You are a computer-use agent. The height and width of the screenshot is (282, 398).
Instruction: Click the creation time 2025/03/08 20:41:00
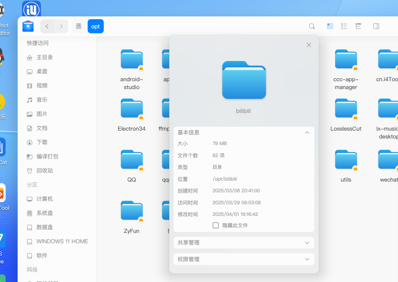[236, 190]
